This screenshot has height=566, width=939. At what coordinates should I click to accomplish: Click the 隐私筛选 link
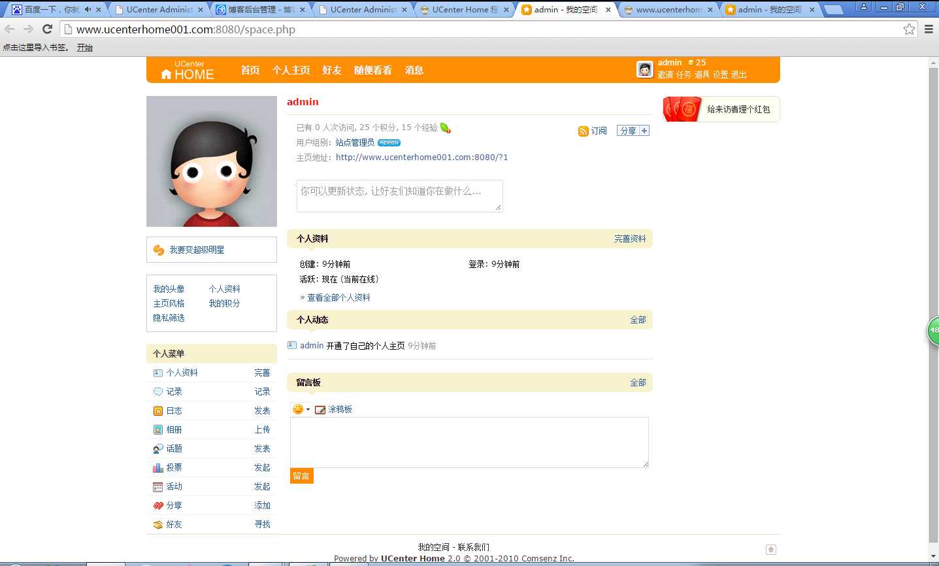[169, 318]
